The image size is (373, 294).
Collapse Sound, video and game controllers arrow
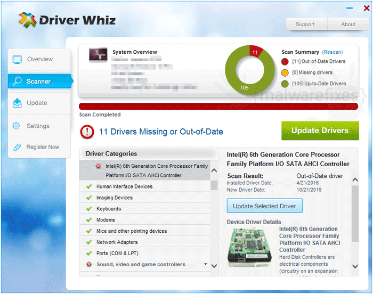tap(206, 264)
